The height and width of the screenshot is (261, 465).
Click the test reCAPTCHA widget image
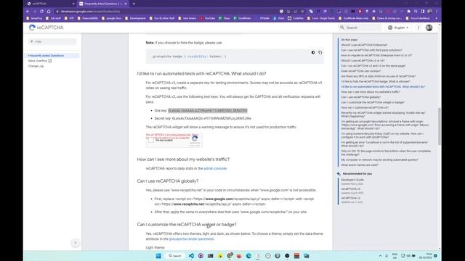(174, 140)
